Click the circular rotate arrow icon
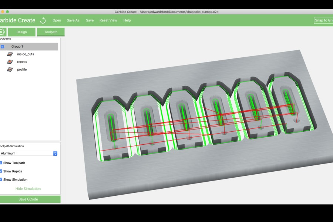Screen dimensions: 333x222 coord(43,20)
